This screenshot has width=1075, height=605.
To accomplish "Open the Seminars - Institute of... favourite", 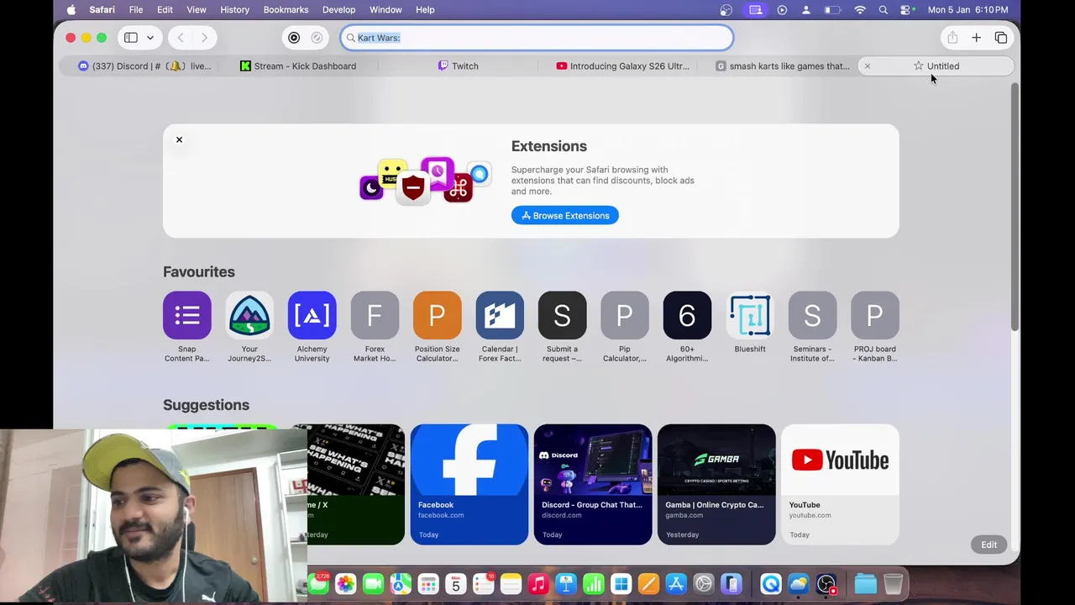I will [812, 327].
